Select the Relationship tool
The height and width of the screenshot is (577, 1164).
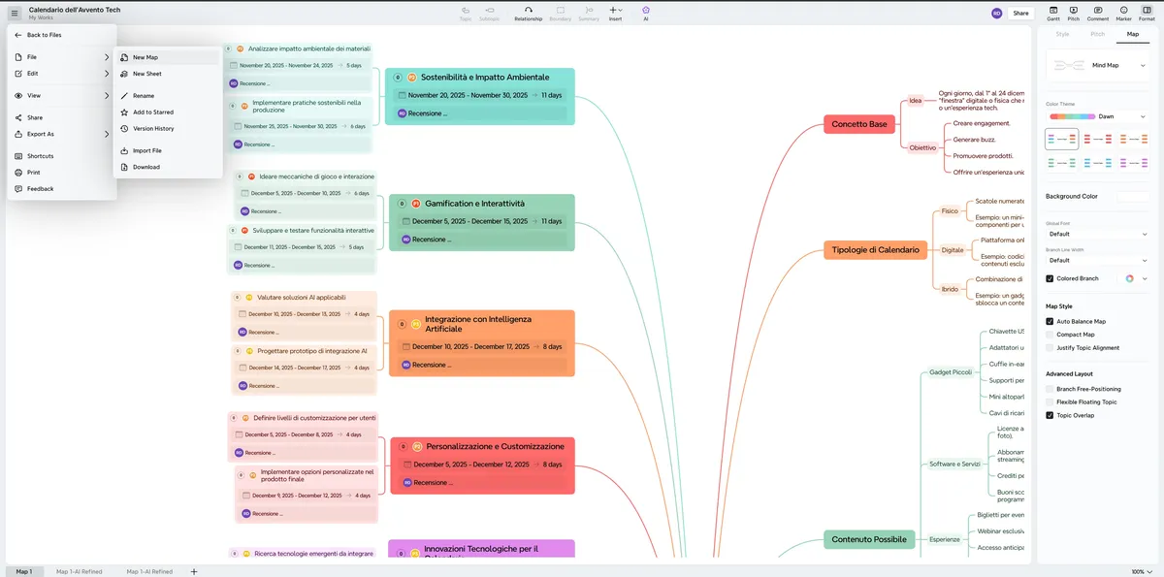[x=529, y=13]
